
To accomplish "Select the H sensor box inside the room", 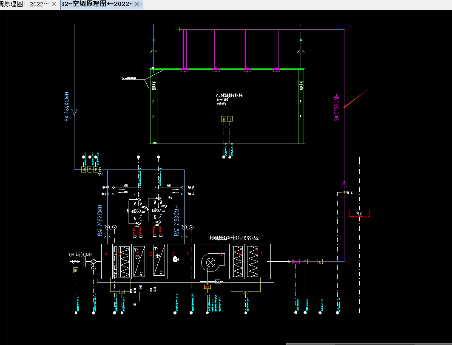I will click(224, 119).
